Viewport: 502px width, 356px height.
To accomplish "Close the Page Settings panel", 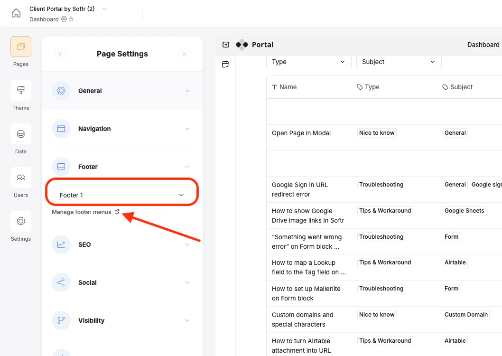I will click(x=185, y=54).
